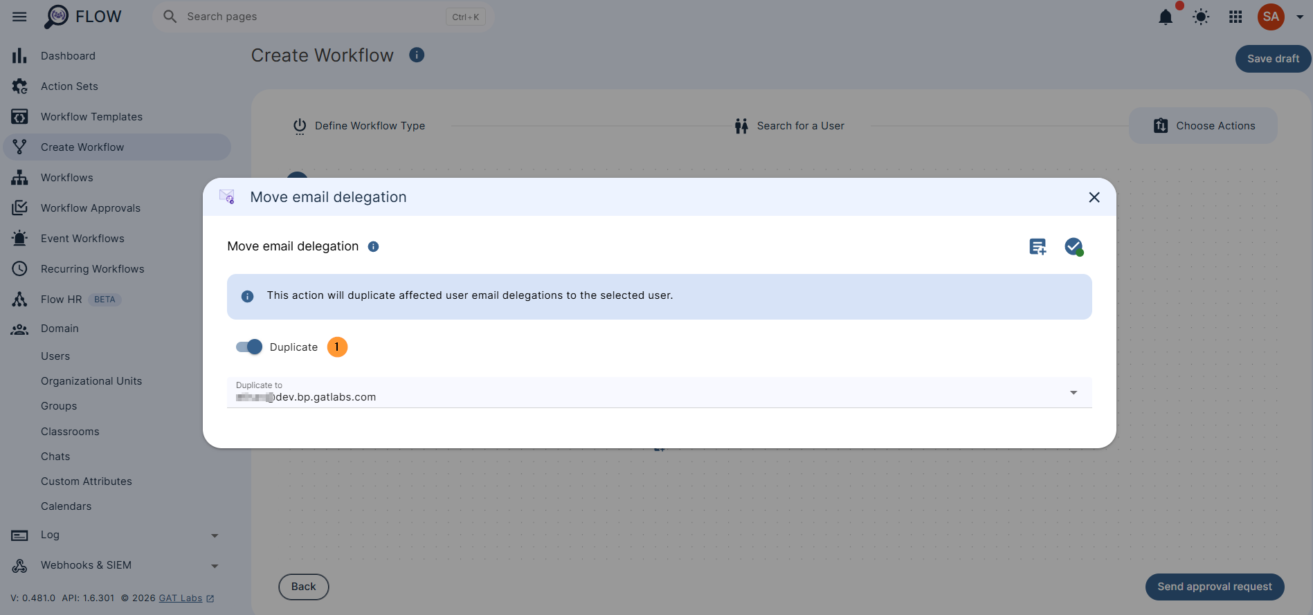1313x615 pixels.
Task: Click the Domain people icon
Action: click(19, 329)
